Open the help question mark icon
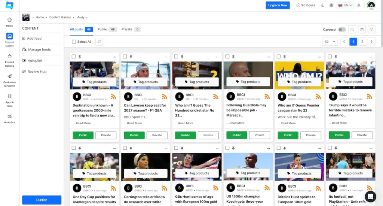383x206 pixels. coord(331,5)
